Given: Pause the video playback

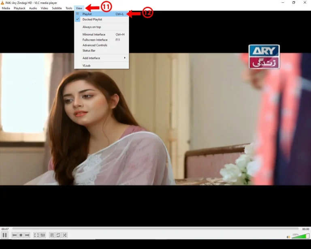Looking at the screenshot, I should coord(5,235).
